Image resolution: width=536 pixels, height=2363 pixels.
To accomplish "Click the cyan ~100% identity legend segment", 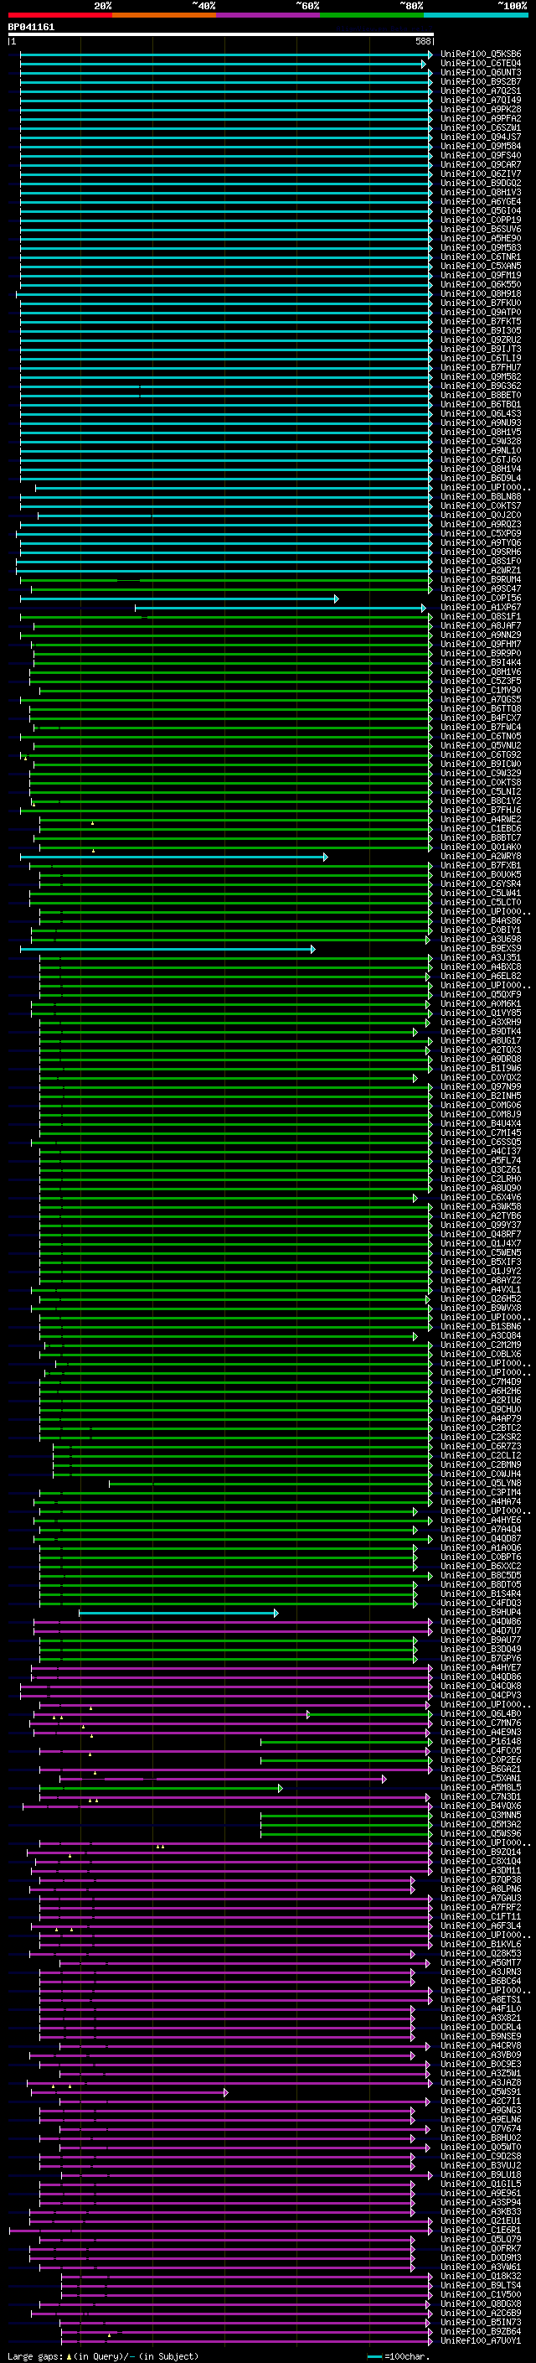I will pyautogui.click(x=477, y=15).
